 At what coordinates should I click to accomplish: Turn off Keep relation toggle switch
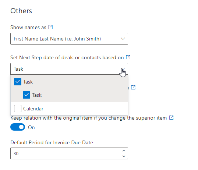point(18,127)
